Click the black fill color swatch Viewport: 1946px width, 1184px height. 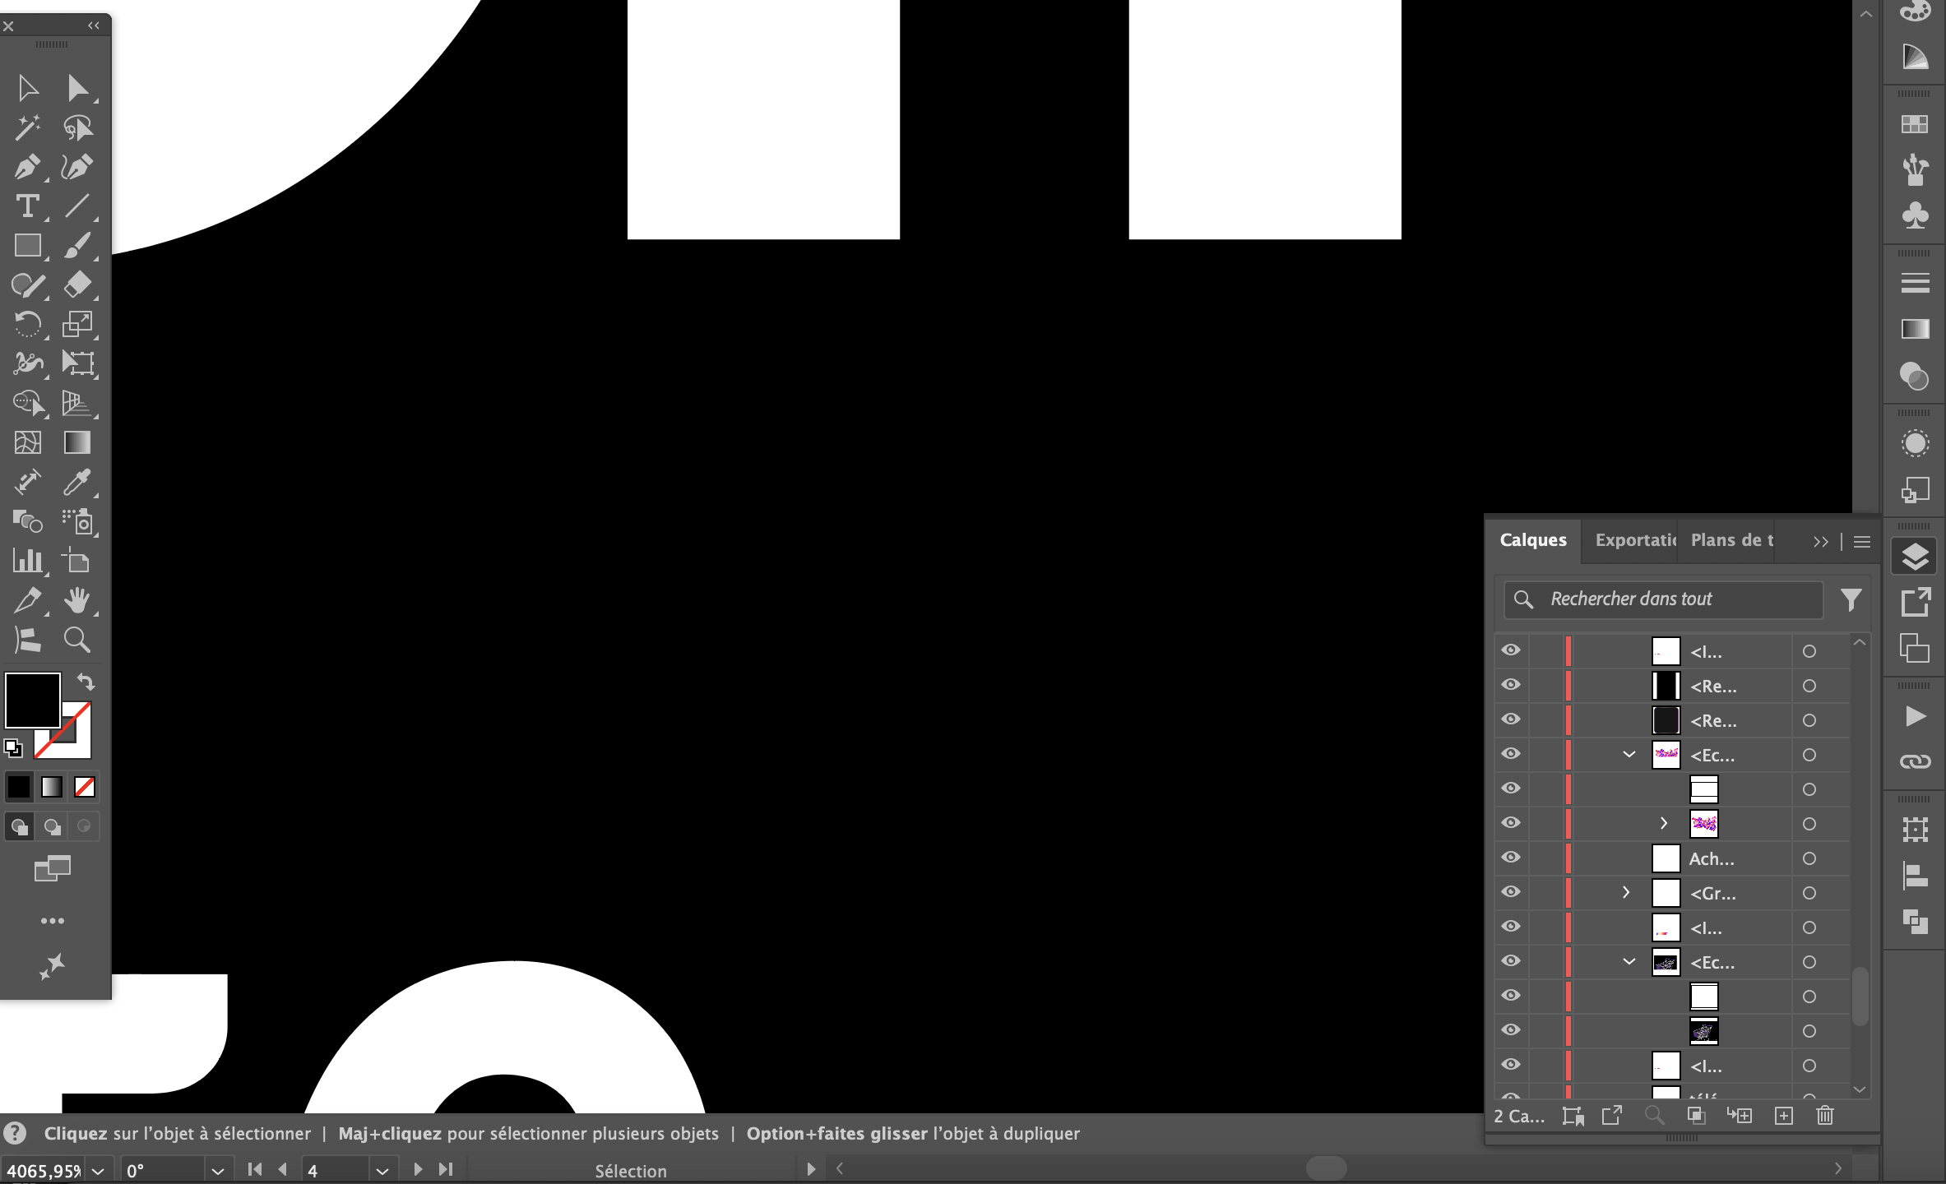[x=33, y=700]
